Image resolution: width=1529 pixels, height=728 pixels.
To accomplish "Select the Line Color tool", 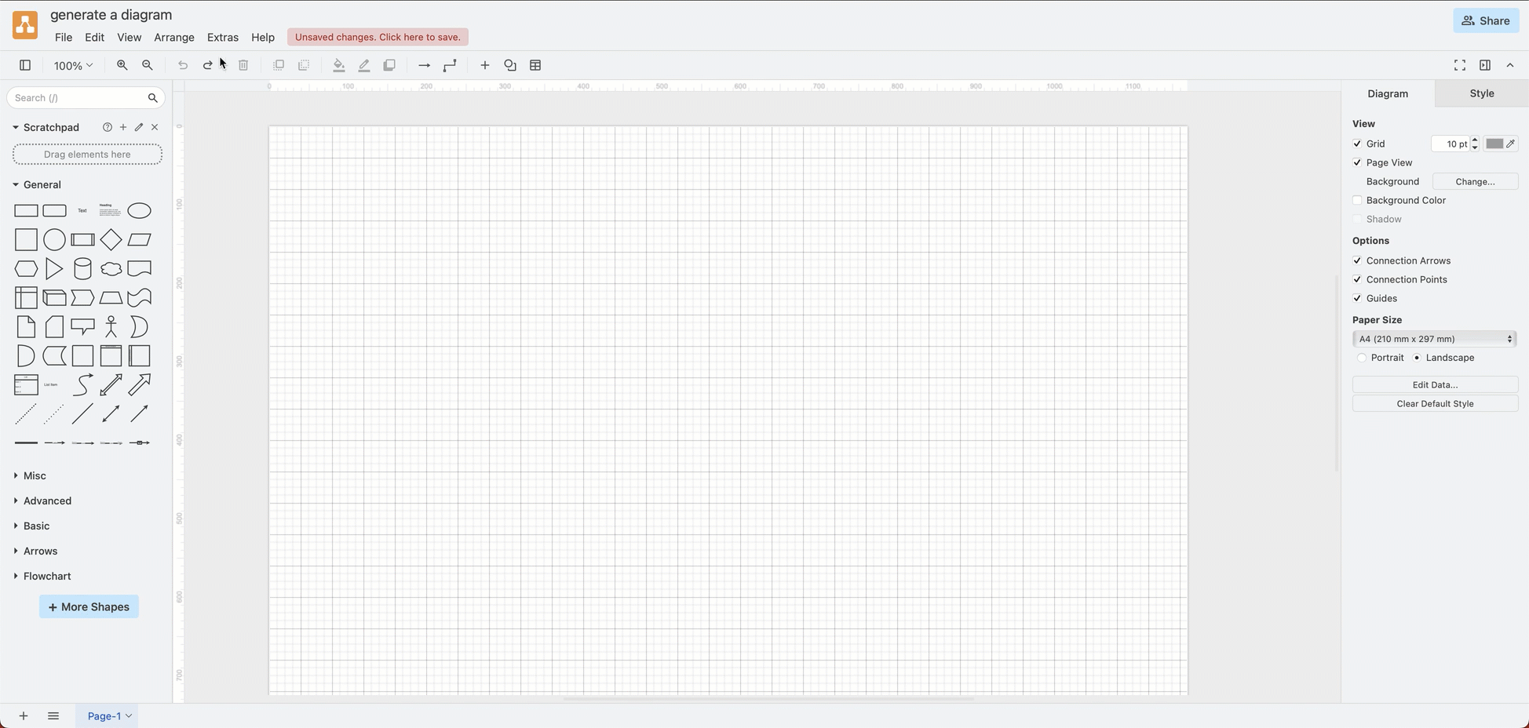I will click(x=363, y=65).
